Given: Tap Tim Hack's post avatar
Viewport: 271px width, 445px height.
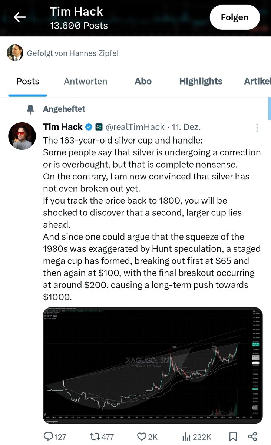Looking at the screenshot, I should (22, 136).
